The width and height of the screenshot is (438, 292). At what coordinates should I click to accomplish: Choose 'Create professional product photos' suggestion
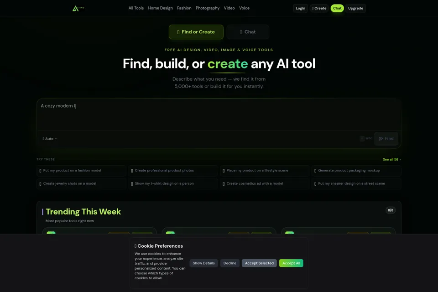click(173, 171)
